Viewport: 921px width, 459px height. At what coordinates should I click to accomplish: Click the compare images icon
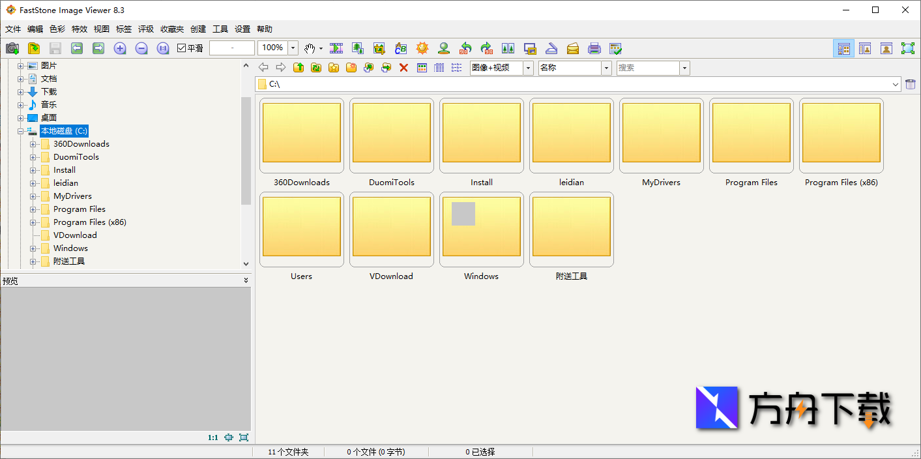509,48
